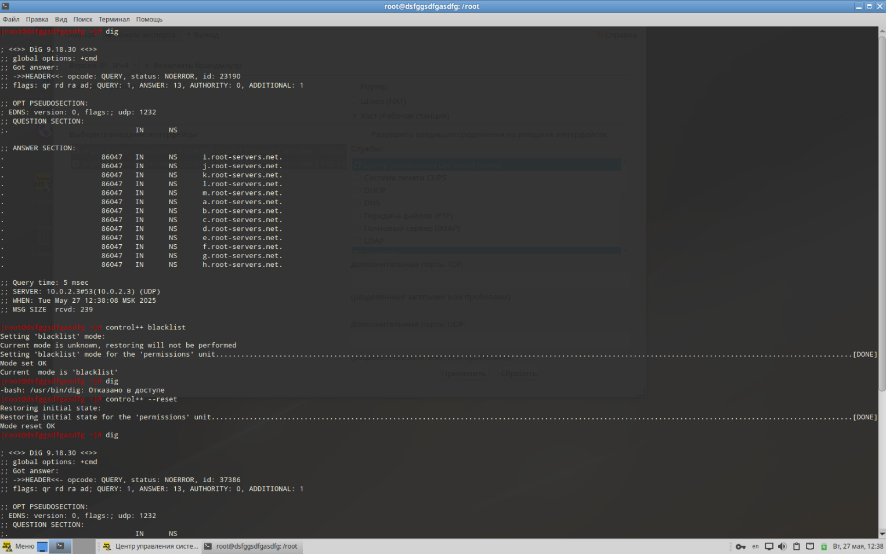
Task: Click the 'Query time: 5 msec' line
Action: 45,283
